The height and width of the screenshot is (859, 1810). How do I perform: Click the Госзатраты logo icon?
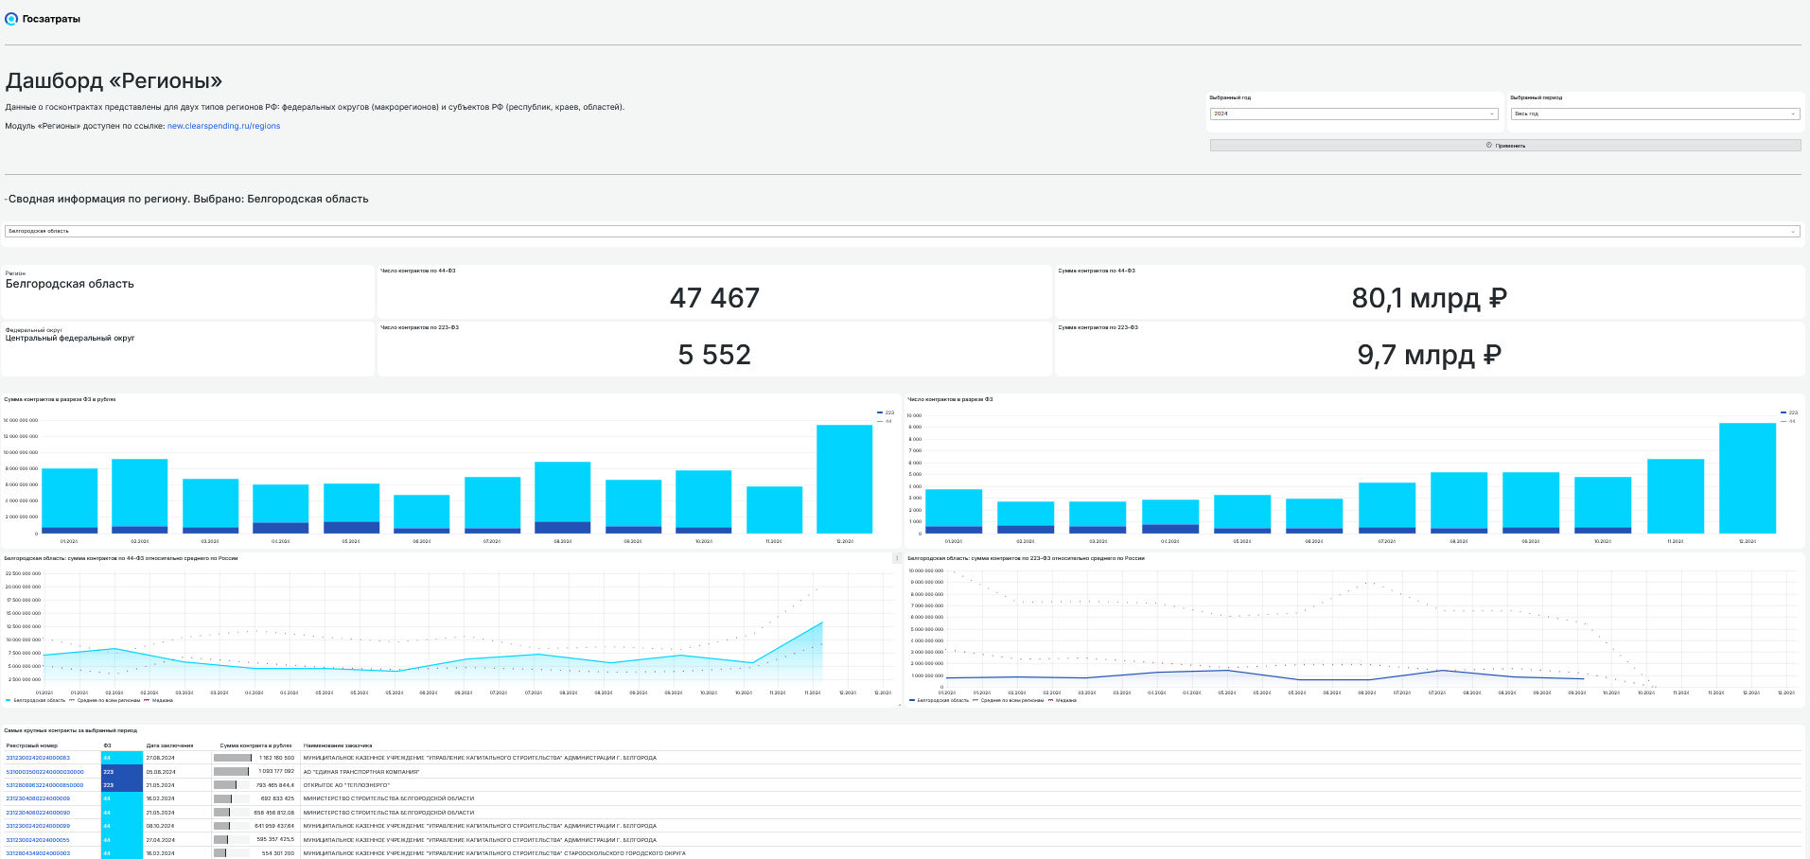(x=11, y=19)
